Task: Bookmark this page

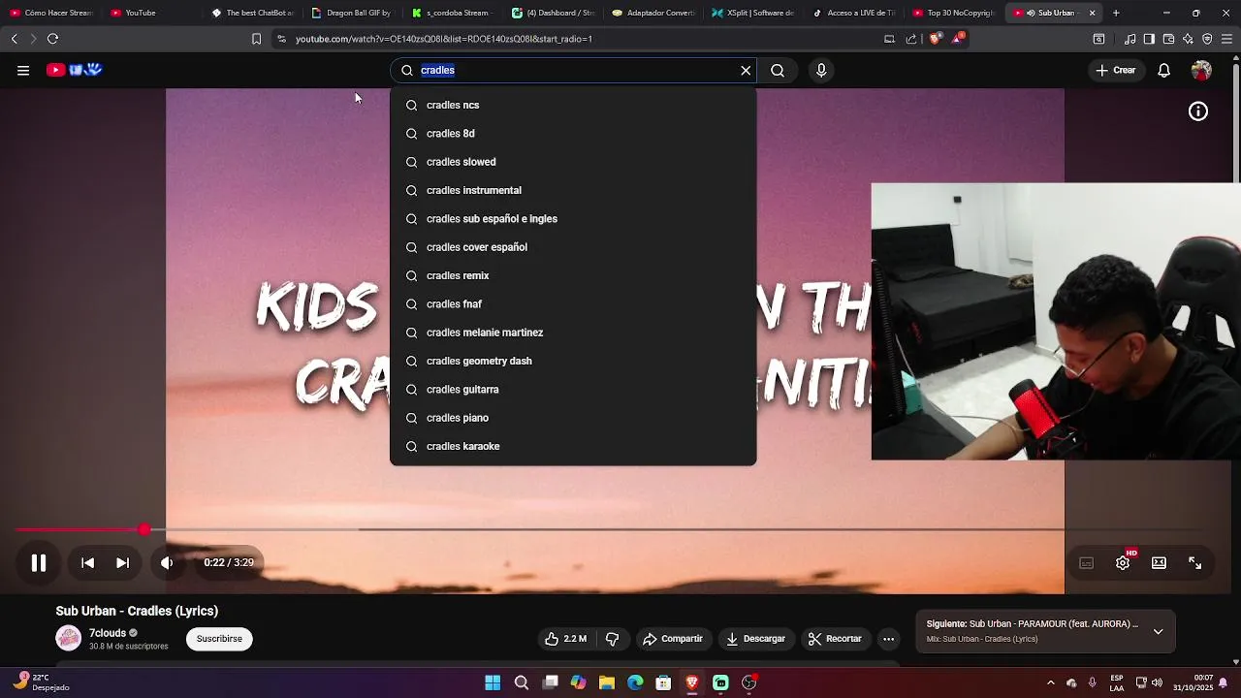Action: [x=256, y=39]
